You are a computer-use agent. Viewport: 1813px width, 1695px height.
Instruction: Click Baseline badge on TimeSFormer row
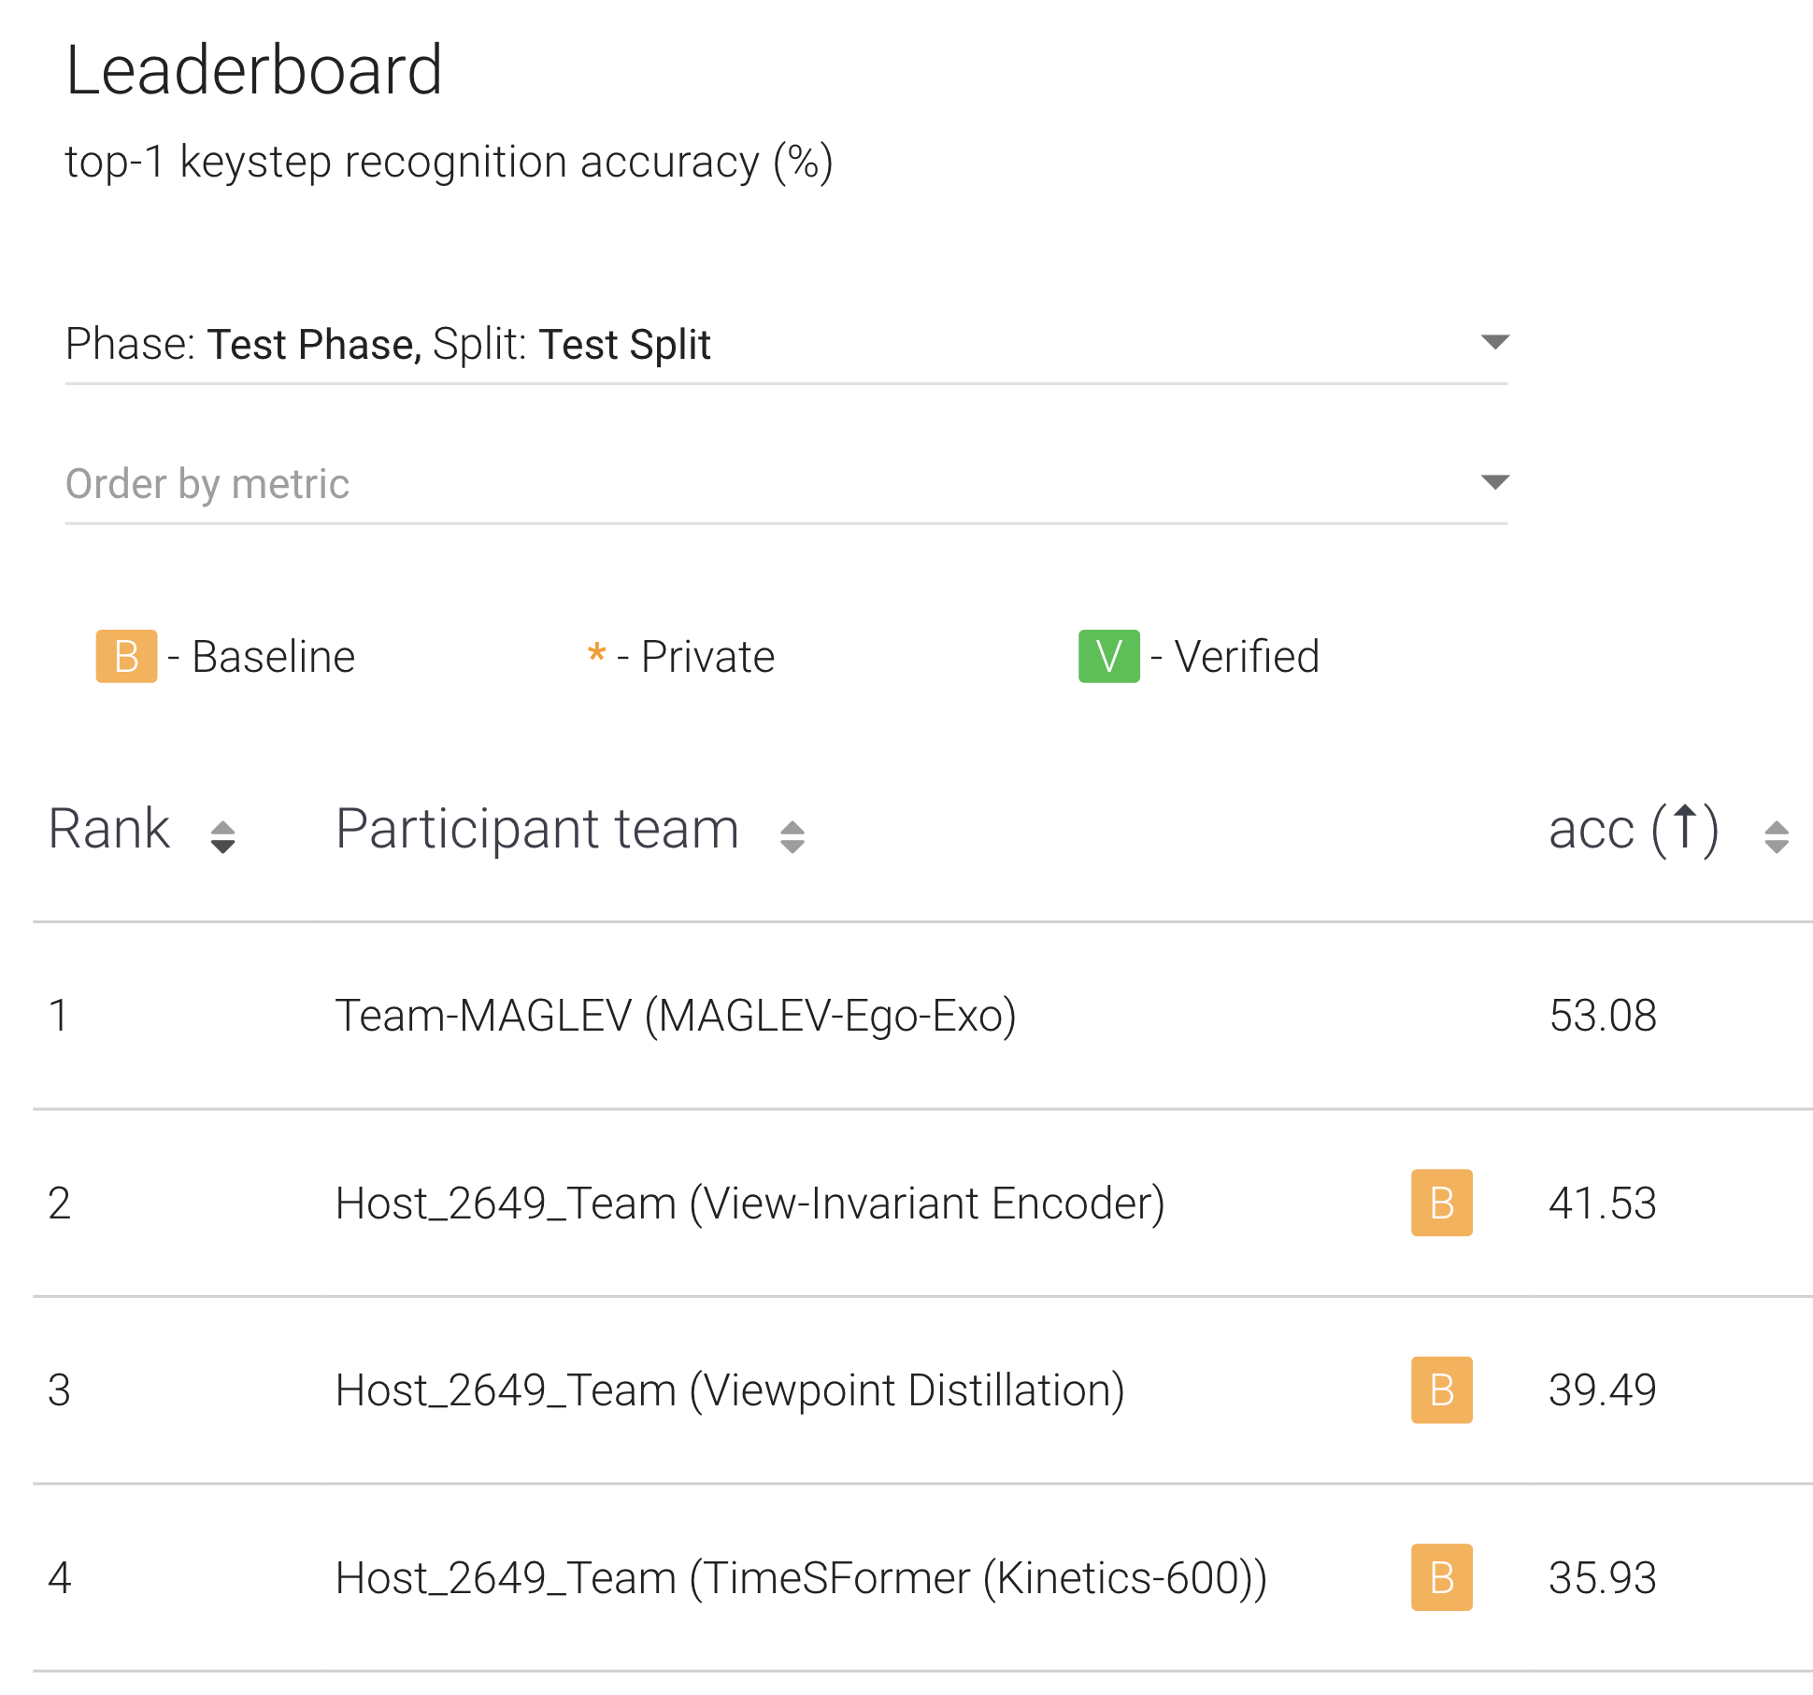(1441, 1577)
